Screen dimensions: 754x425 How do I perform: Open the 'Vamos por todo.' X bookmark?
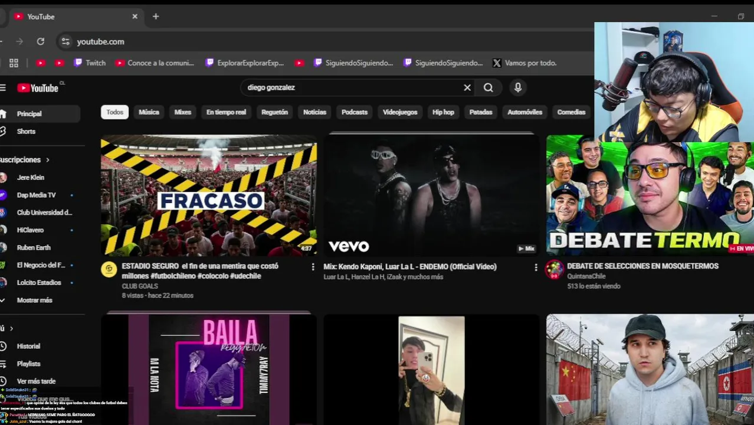coord(524,63)
